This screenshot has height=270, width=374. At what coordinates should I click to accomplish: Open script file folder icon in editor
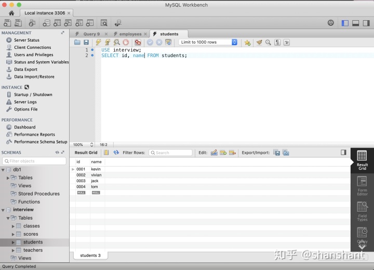point(77,43)
